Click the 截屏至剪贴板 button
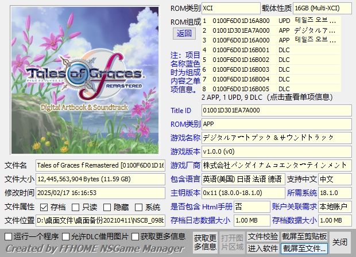 click(304, 236)
